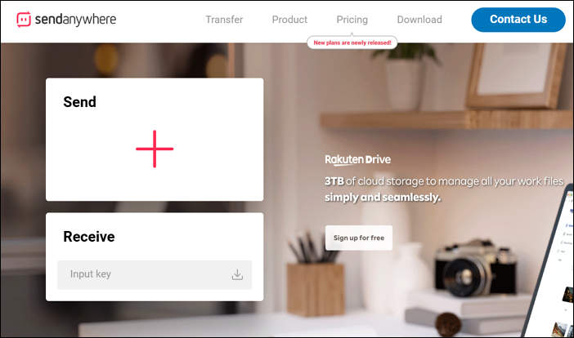Click the 'simply and seamlessly.' tagline
Image resolution: width=574 pixels, height=338 pixels.
(x=383, y=198)
